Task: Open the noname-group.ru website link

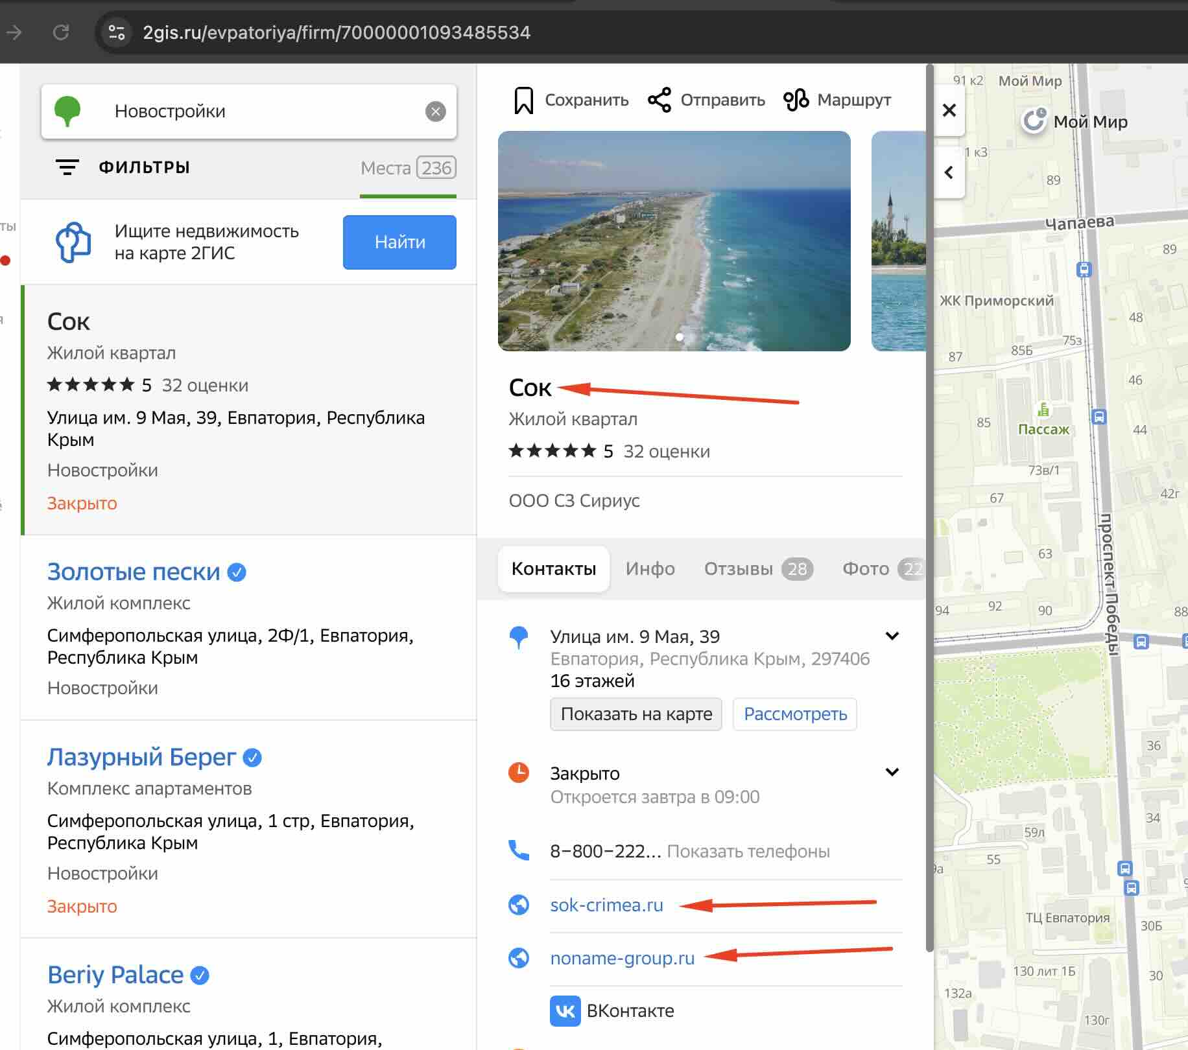Action: [623, 958]
